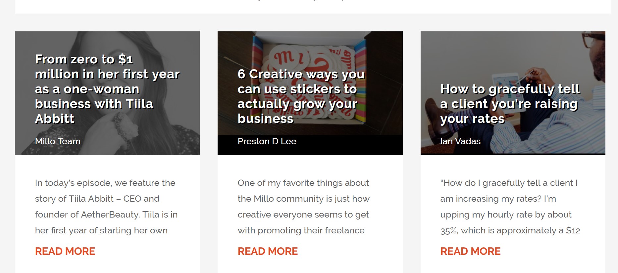Open the Tiila Abbitt one-woman business headline
The width and height of the screenshot is (618, 273).
click(x=107, y=89)
